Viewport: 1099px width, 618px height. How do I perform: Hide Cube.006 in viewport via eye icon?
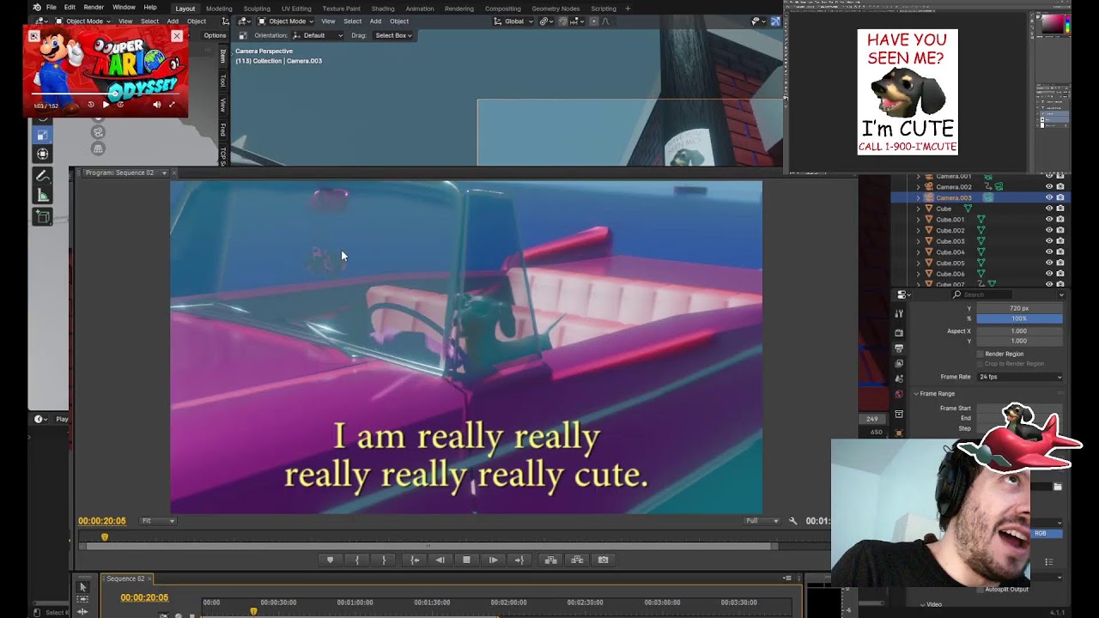point(1049,274)
